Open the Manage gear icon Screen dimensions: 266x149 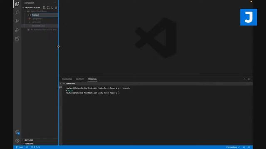click(17, 141)
